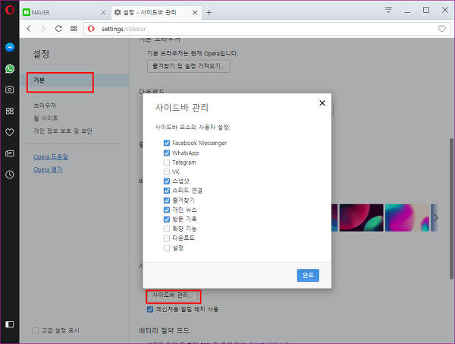Open the tab menu icon in title bar

click(x=388, y=10)
